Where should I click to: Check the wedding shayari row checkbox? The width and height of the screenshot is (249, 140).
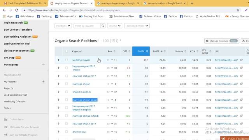pos(67,60)
